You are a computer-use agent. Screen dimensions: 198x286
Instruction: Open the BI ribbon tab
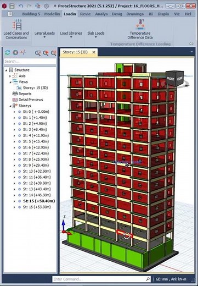151,14
